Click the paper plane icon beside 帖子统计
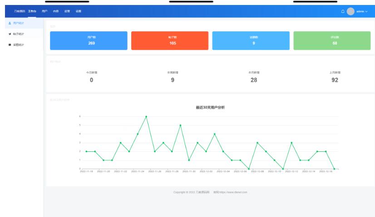 click(10, 34)
